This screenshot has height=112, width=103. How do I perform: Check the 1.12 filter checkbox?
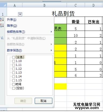[13, 69]
